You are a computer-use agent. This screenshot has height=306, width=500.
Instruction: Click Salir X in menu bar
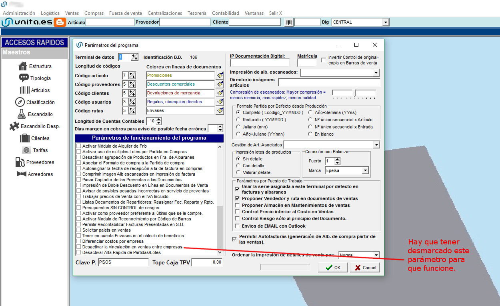(x=276, y=13)
